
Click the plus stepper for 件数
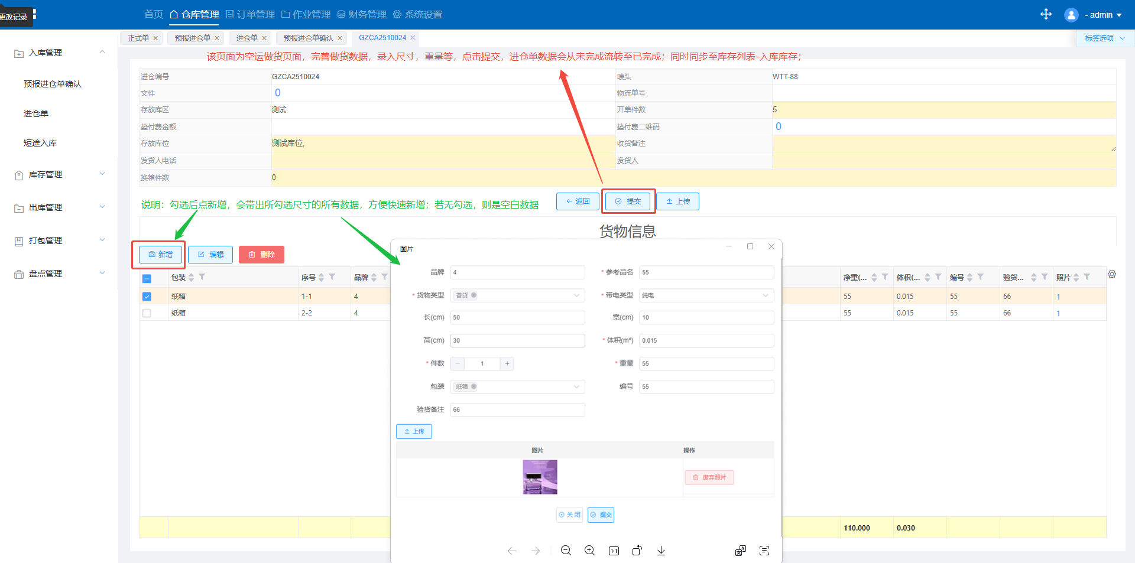(x=507, y=363)
